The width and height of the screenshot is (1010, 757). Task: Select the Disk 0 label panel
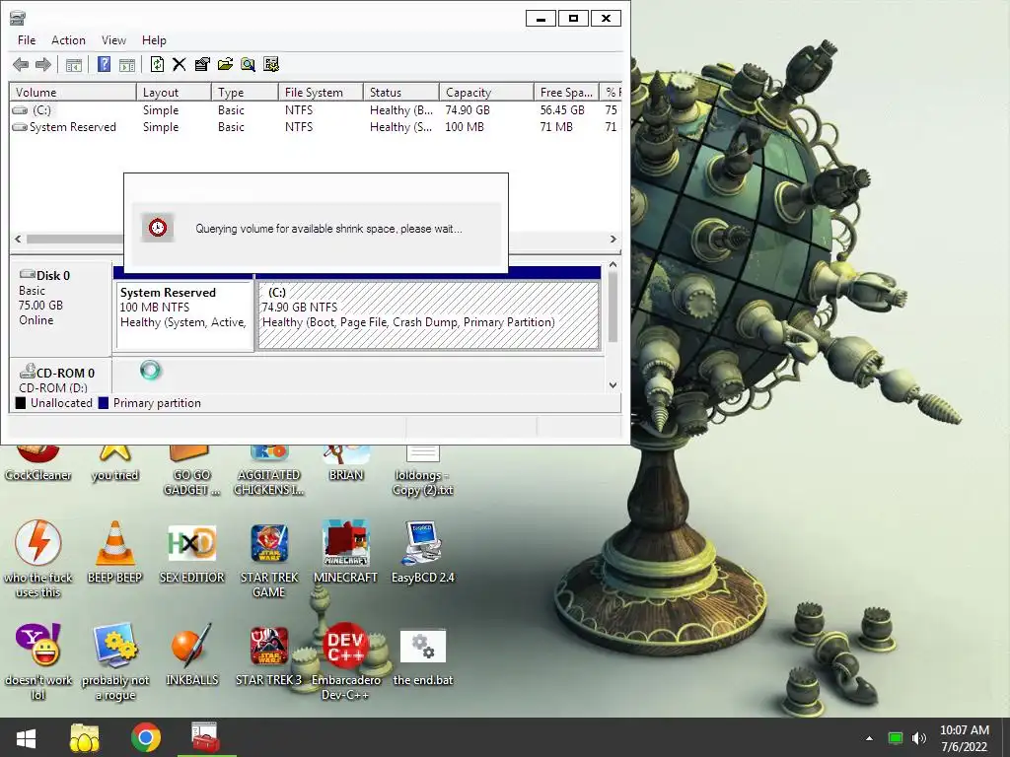60,308
